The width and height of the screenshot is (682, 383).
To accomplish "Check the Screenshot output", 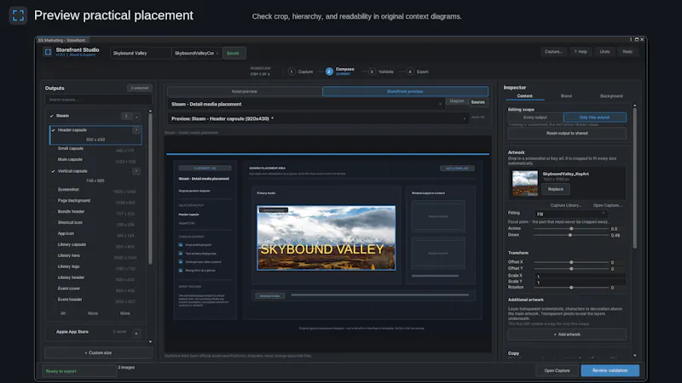I will 54,190.
